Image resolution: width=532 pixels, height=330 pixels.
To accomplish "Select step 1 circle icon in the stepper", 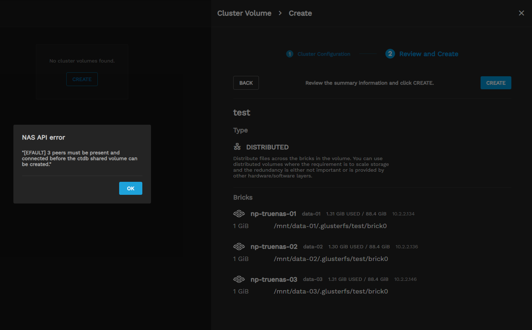I will tap(289, 54).
